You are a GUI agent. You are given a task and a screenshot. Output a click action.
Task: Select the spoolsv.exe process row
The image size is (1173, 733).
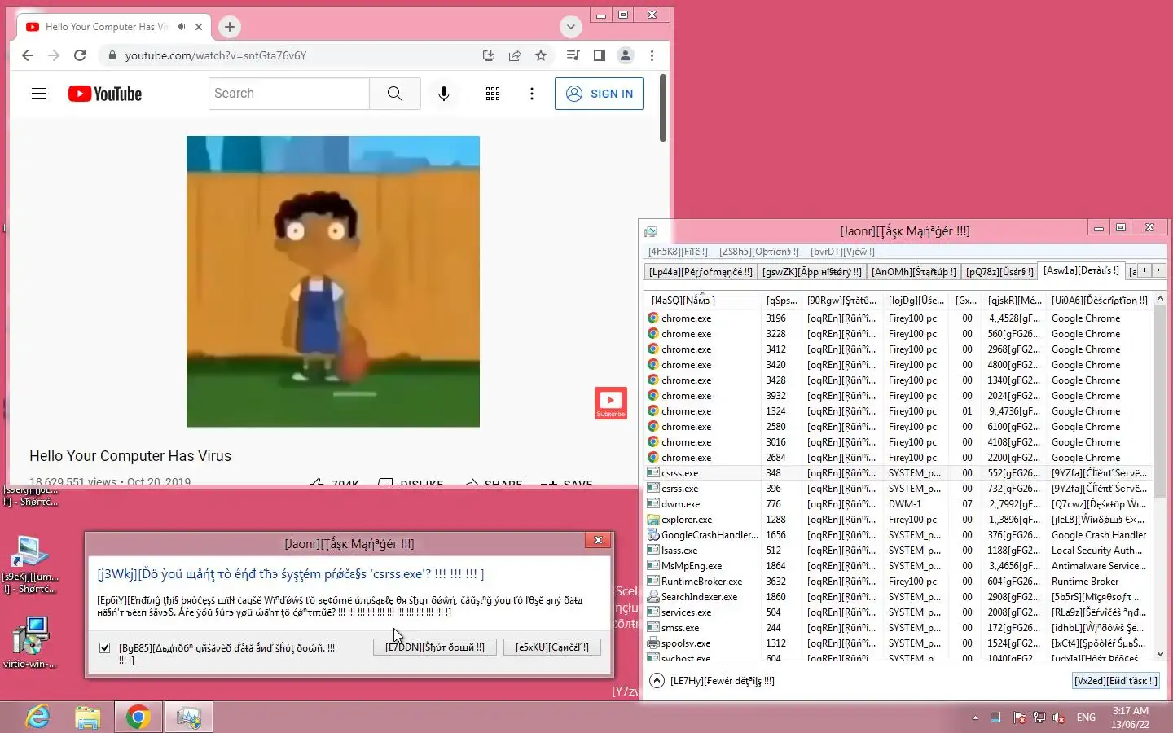point(898,643)
